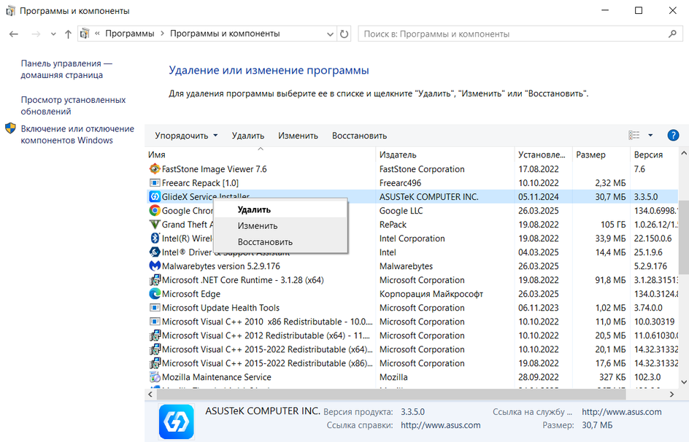Sort by Установлено date column header
Screen dimensions: 689x442
pyautogui.click(x=543, y=155)
